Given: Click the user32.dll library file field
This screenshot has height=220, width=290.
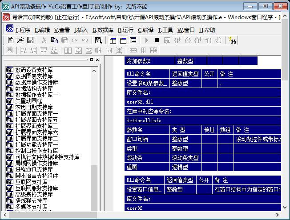Looking at the screenshot, I should click(141, 102).
